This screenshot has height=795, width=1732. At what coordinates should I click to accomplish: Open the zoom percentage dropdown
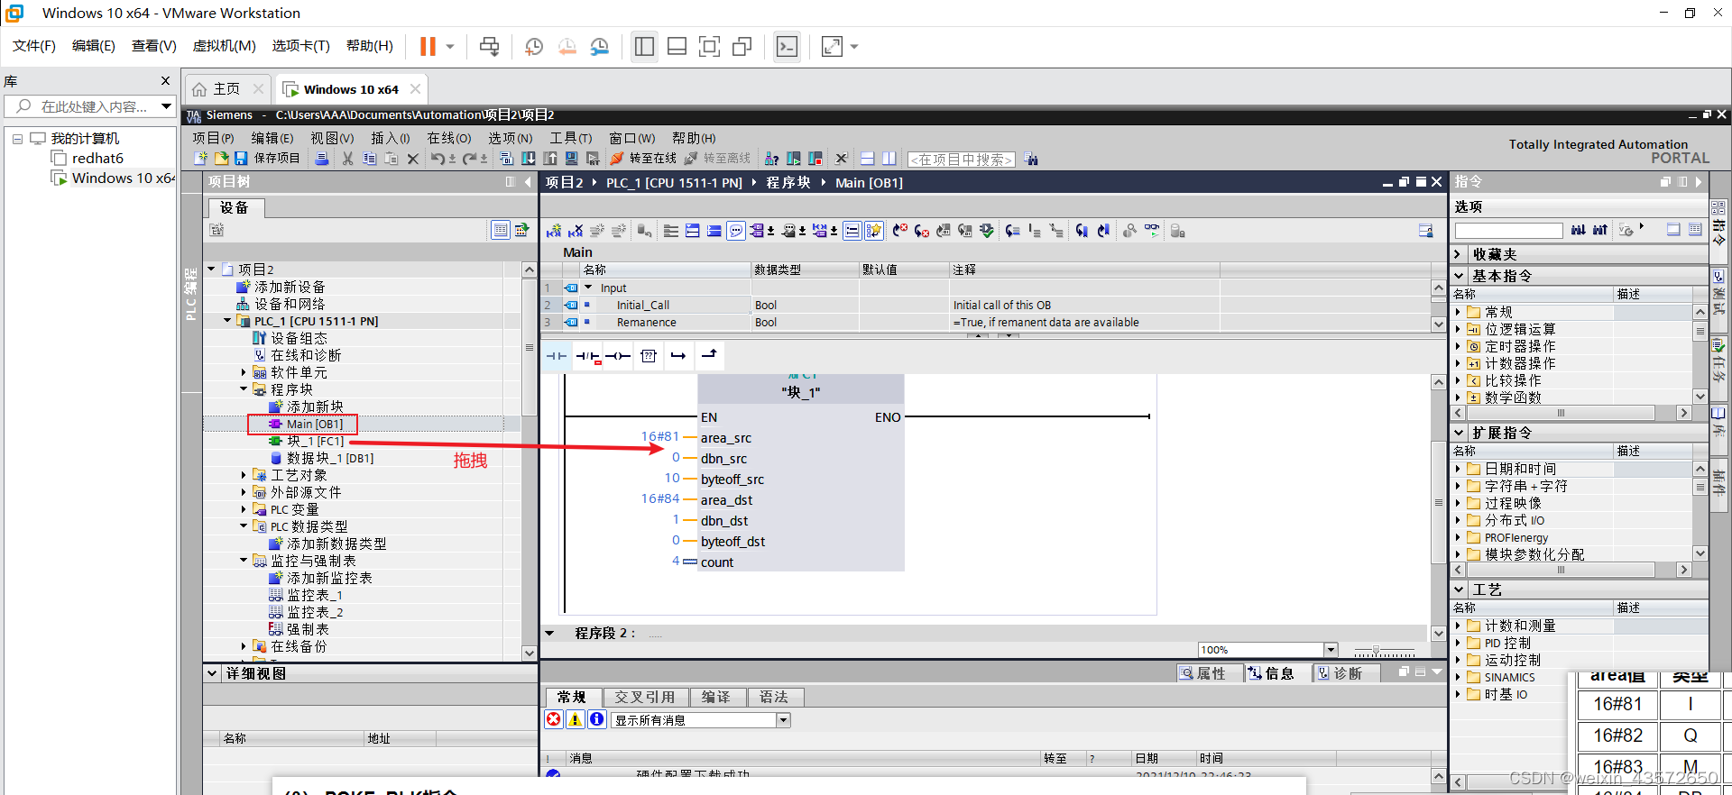tap(1331, 650)
